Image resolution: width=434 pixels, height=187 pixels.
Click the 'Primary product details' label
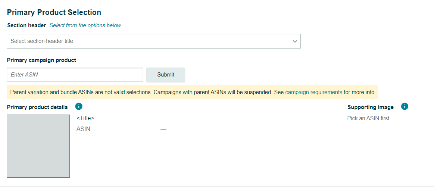point(37,107)
